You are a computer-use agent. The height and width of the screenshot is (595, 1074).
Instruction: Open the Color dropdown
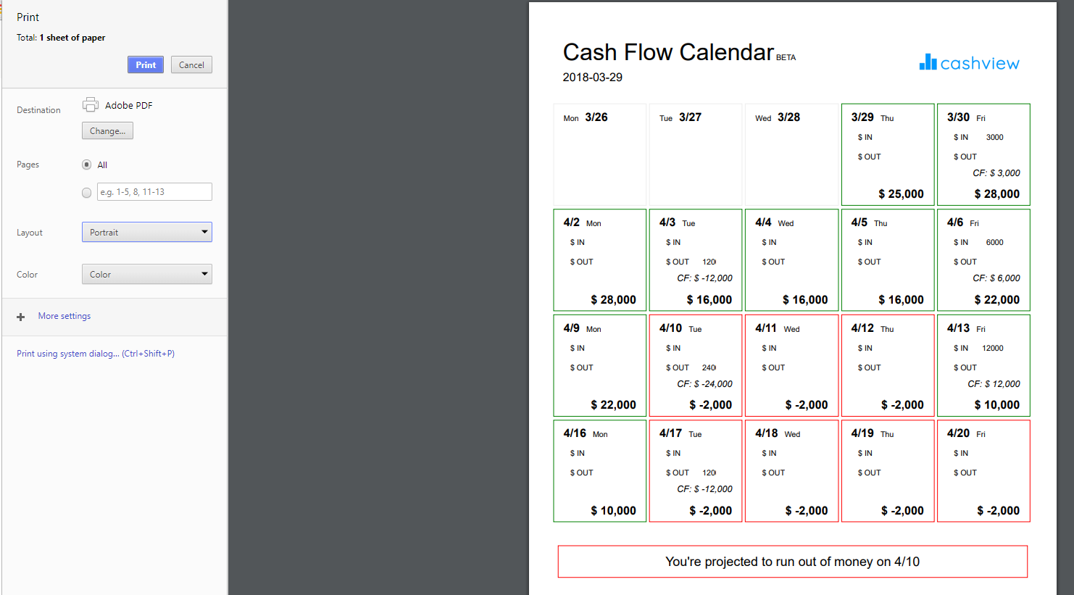pos(146,274)
